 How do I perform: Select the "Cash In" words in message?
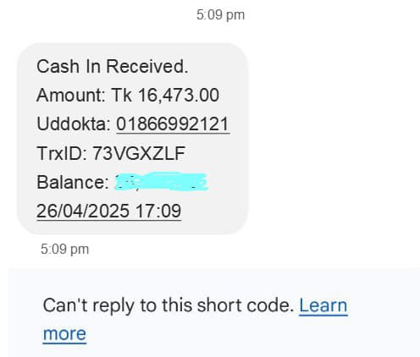69,66
